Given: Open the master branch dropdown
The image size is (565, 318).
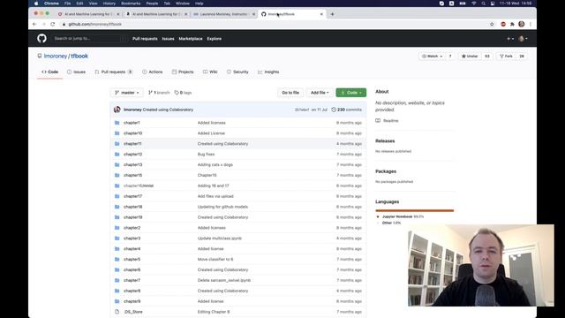Looking at the screenshot, I should (126, 93).
